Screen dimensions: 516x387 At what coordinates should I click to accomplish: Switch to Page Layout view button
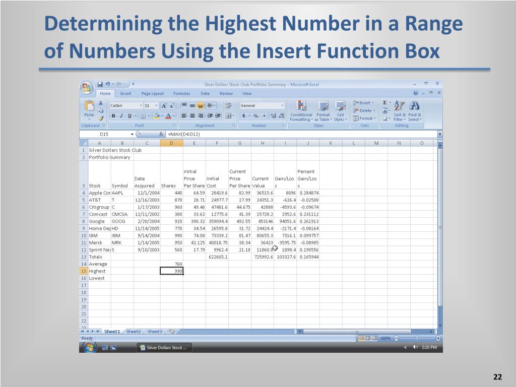click(x=367, y=338)
